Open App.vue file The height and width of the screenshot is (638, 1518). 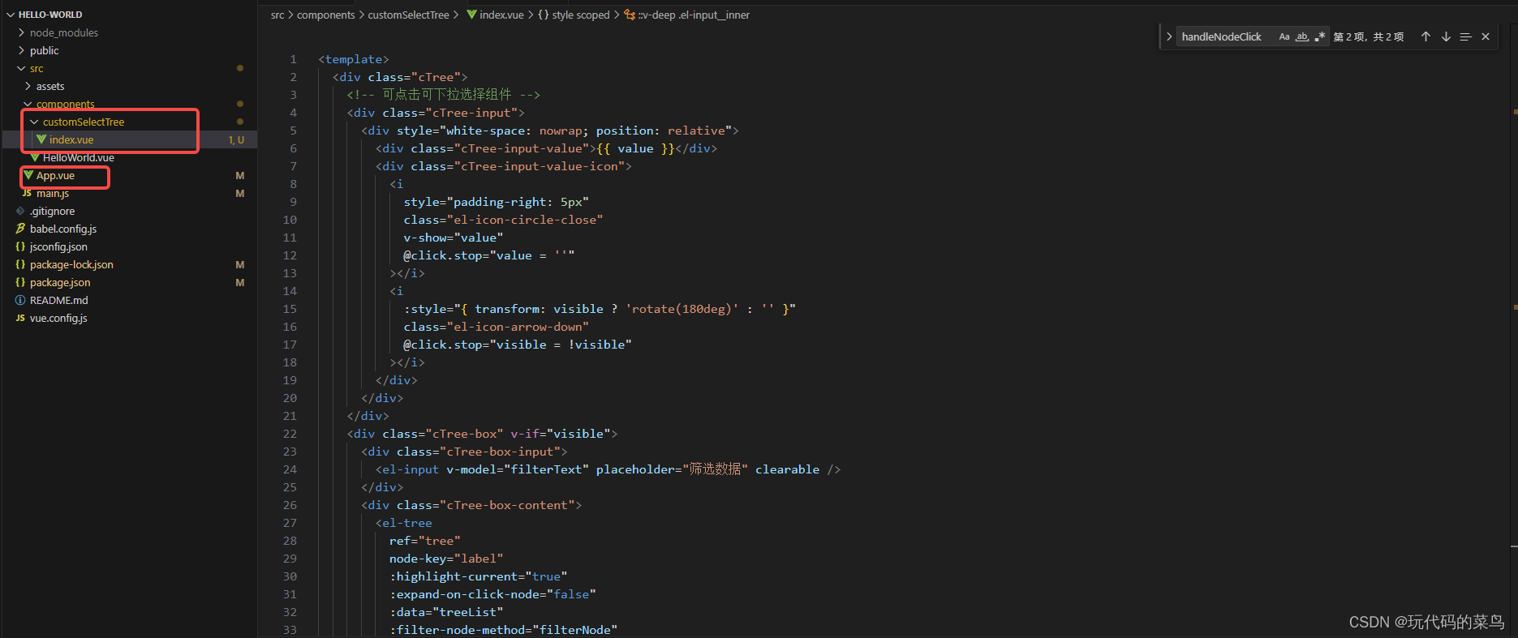pyautogui.click(x=55, y=175)
